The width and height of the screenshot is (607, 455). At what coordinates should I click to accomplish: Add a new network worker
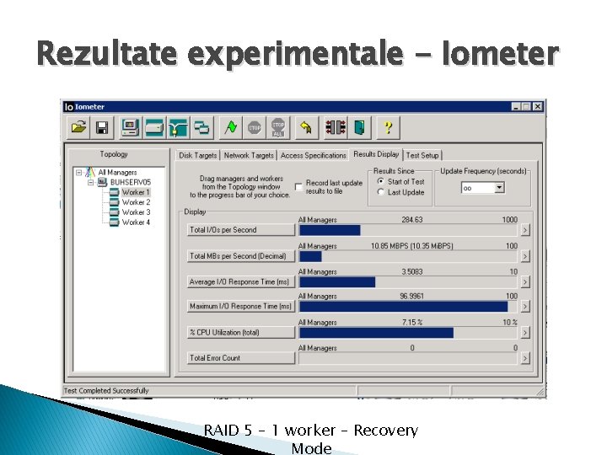pyautogui.click(x=178, y=127)
